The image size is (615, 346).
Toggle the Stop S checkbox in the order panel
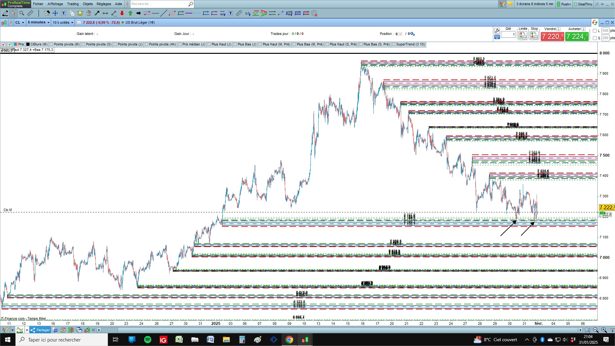click(595, 38)
